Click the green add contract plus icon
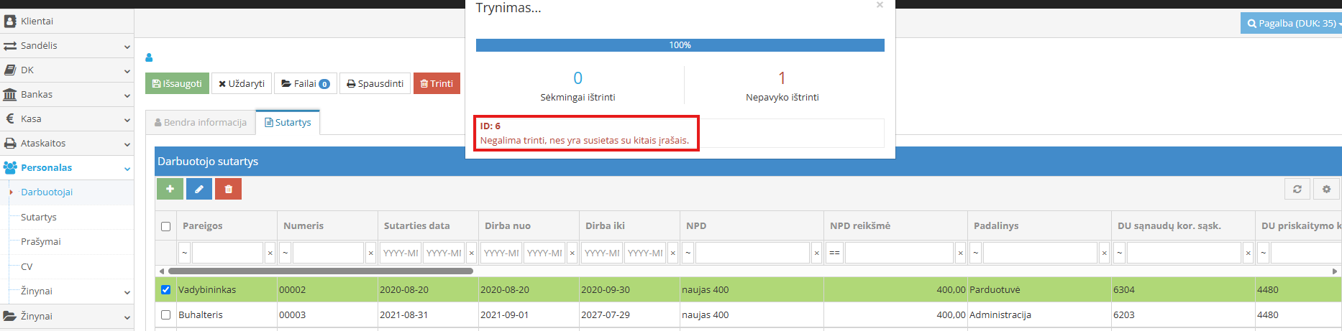The image size is (1342, 331). point(170,189)
